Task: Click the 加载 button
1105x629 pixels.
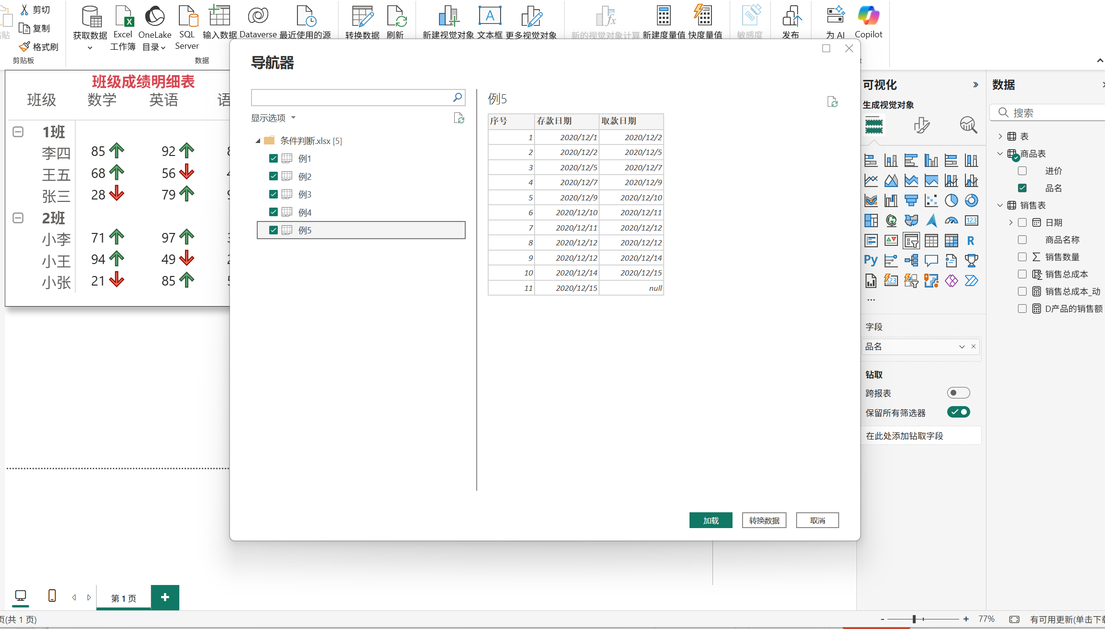Action: 711,520
